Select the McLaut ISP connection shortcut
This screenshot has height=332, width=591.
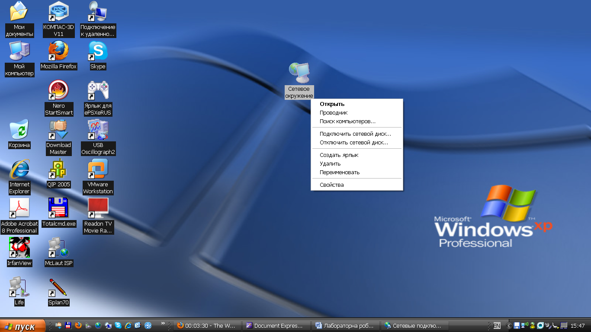click(x=58, y=252)
